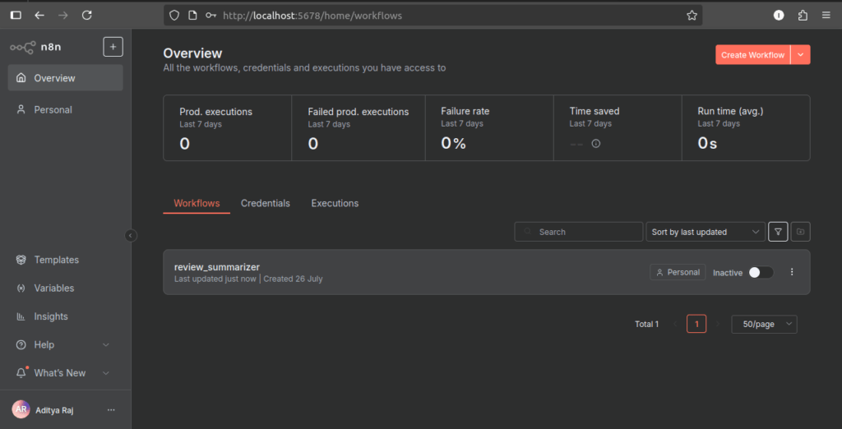Switch to the Executions tab
The width and height of the screenshot is (842, 429).
335,203
